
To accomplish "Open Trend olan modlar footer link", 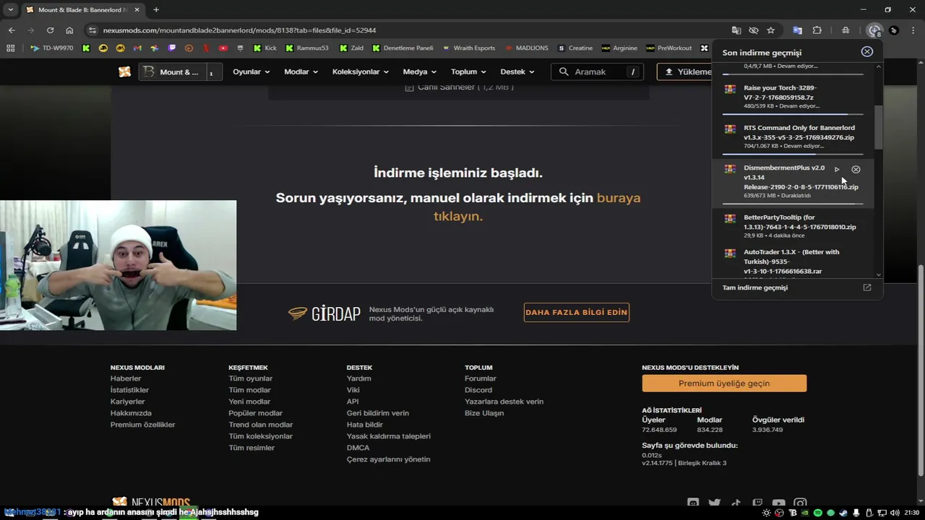I will (x=261, y=425).
